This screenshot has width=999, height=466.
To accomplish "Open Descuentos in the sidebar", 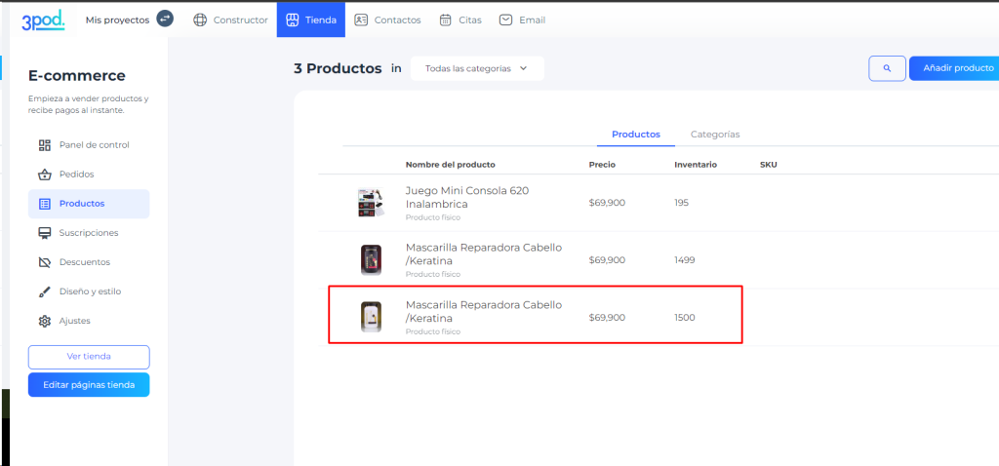I will pyautogui.click(x=89, y=262).
